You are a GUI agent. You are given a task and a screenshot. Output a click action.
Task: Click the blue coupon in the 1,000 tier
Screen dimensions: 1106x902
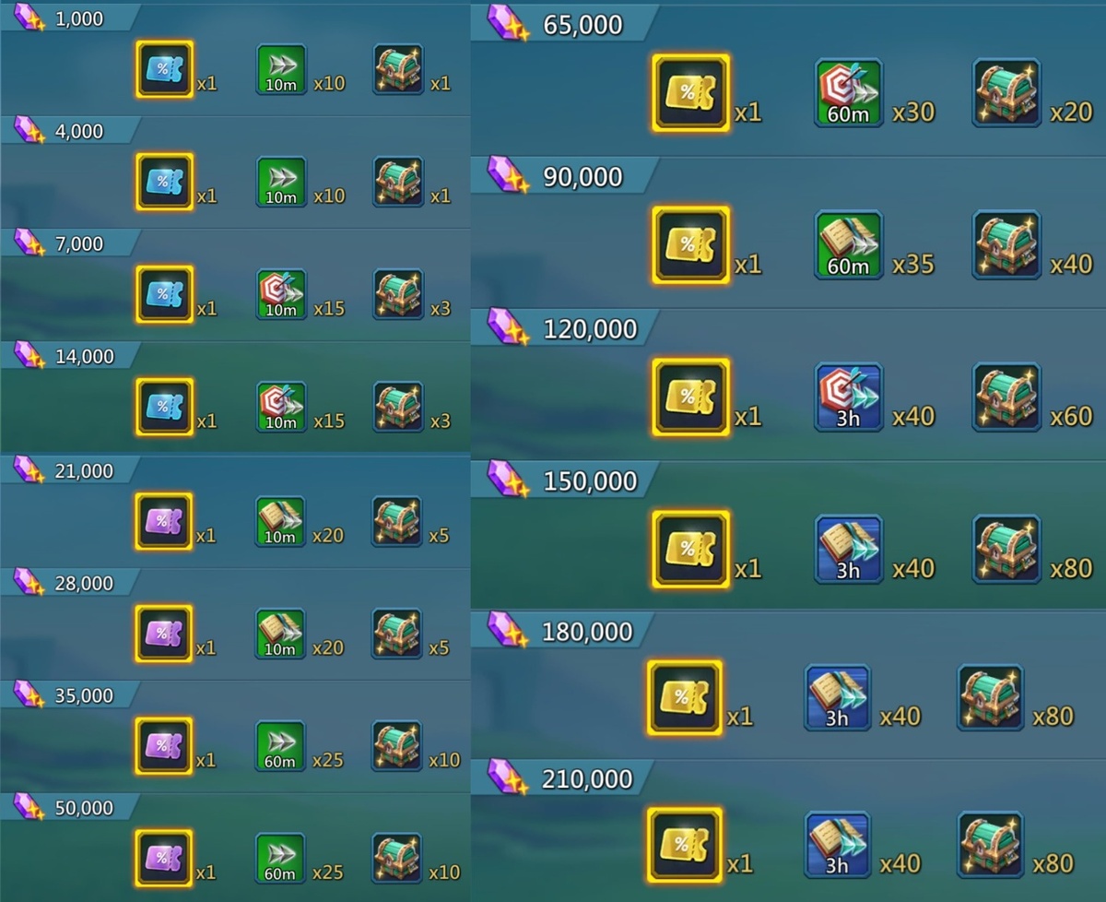[x=165, y=69]
